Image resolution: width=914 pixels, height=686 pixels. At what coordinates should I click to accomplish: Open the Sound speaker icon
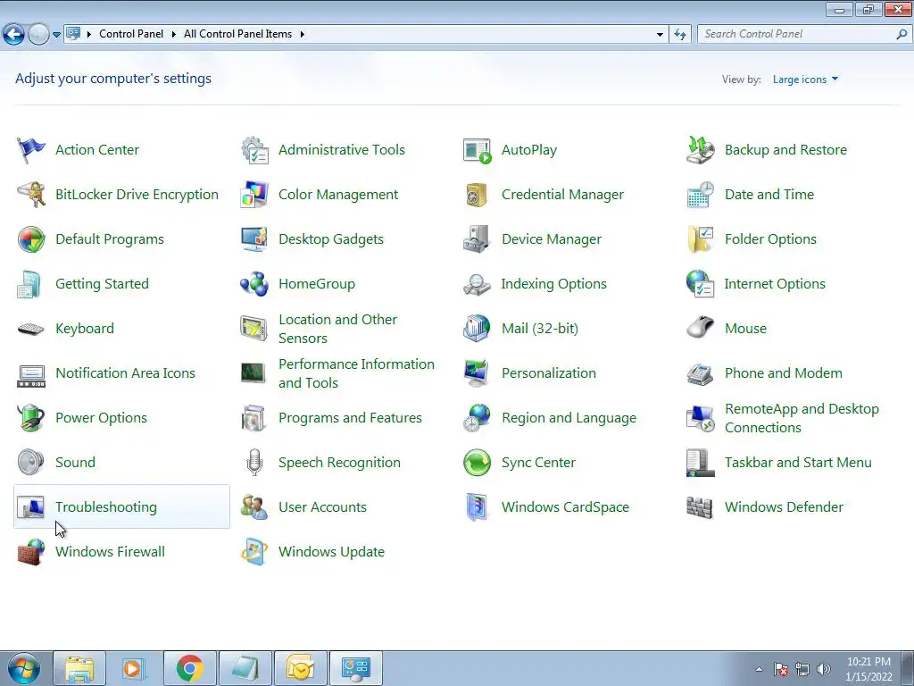pos(31,463)
